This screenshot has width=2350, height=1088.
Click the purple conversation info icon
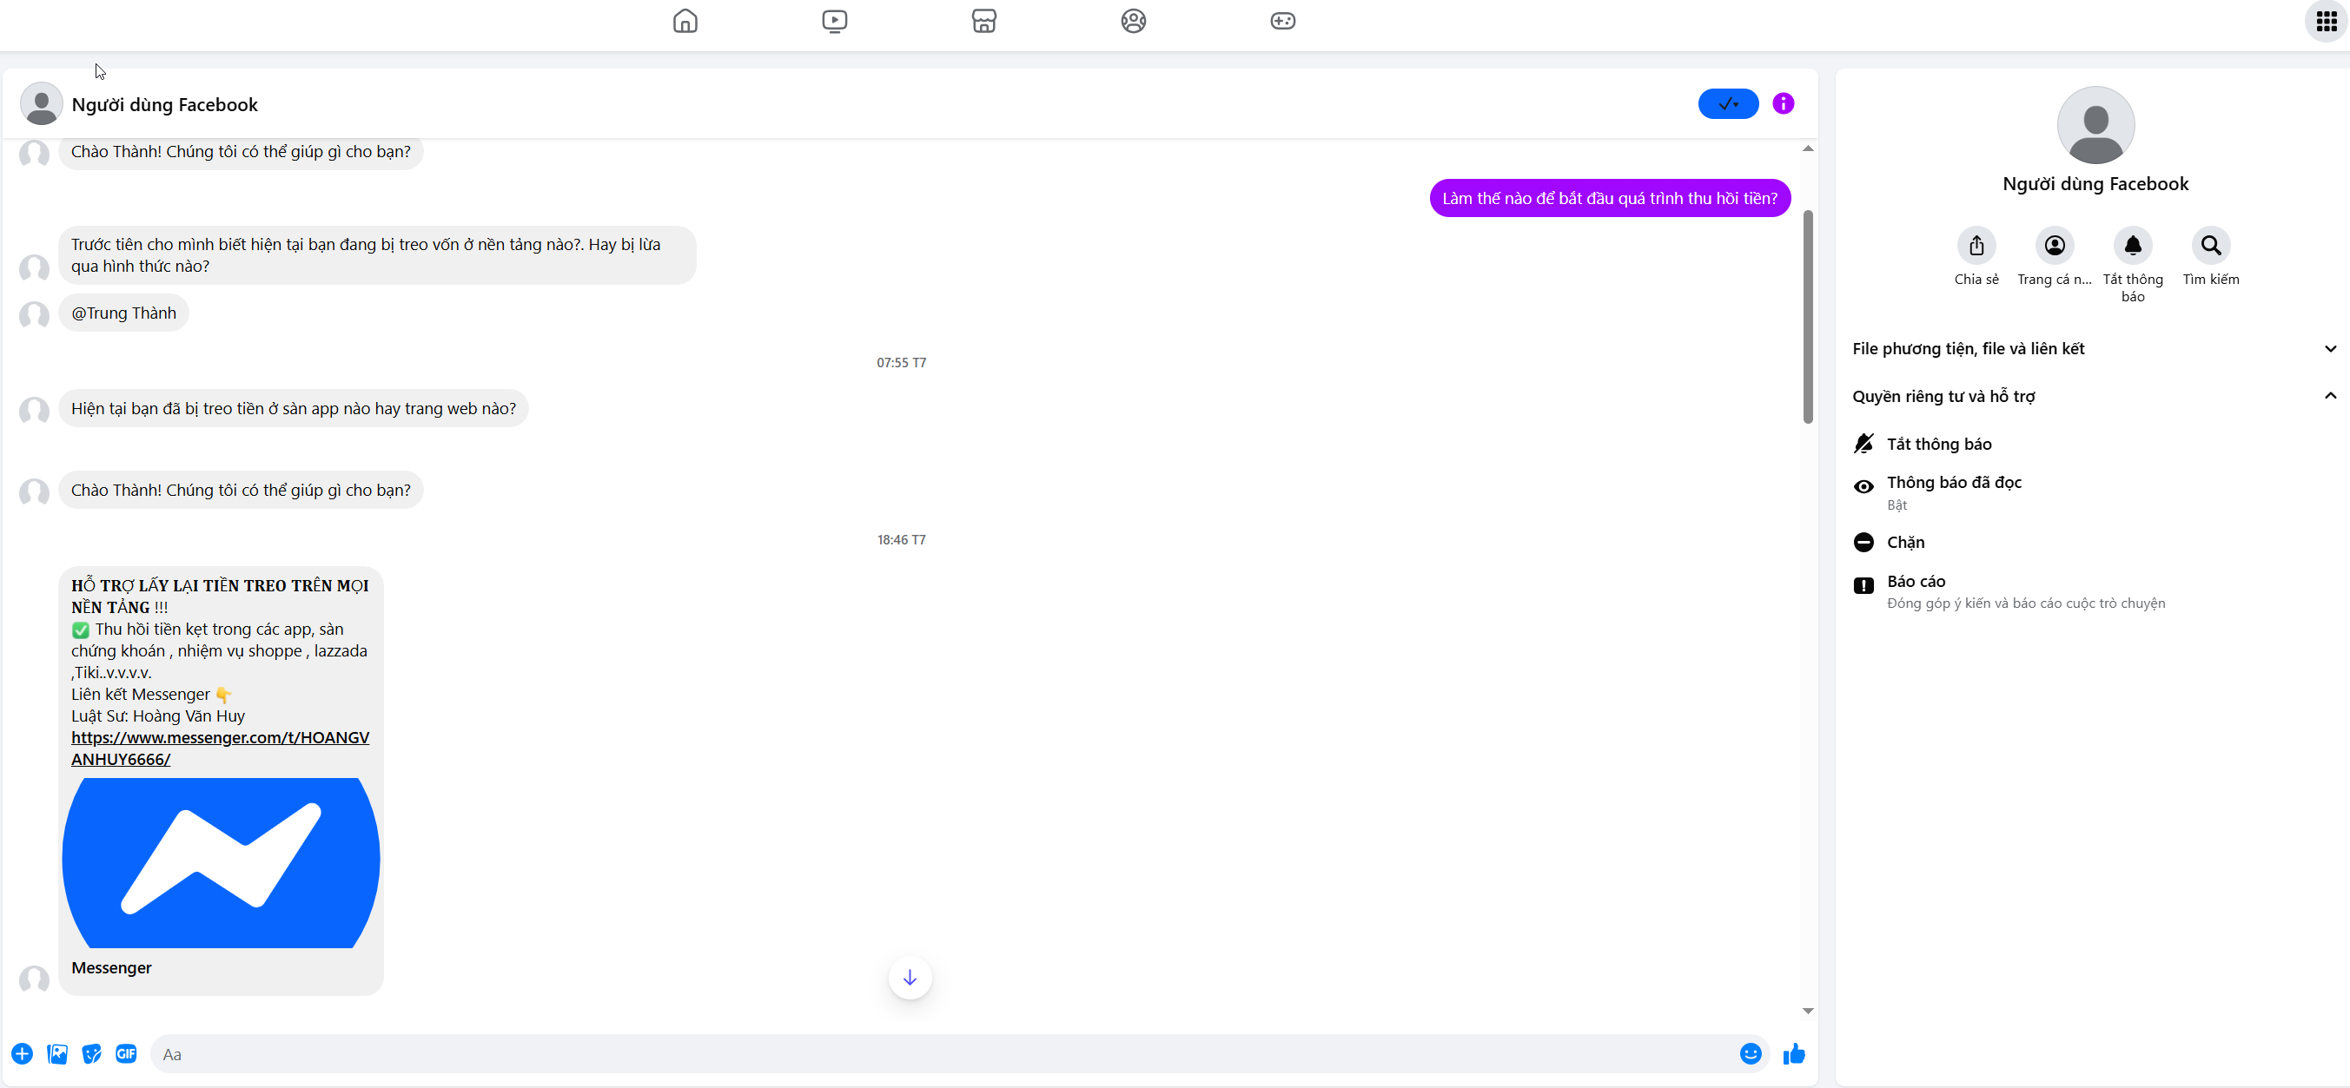point(1783,104)
